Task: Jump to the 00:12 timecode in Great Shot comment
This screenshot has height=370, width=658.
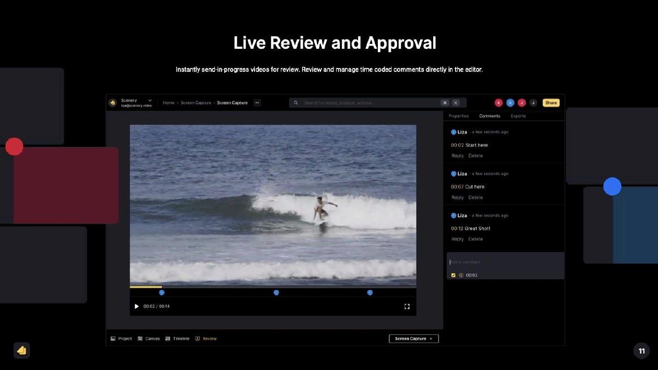Action: click(457, 229)
